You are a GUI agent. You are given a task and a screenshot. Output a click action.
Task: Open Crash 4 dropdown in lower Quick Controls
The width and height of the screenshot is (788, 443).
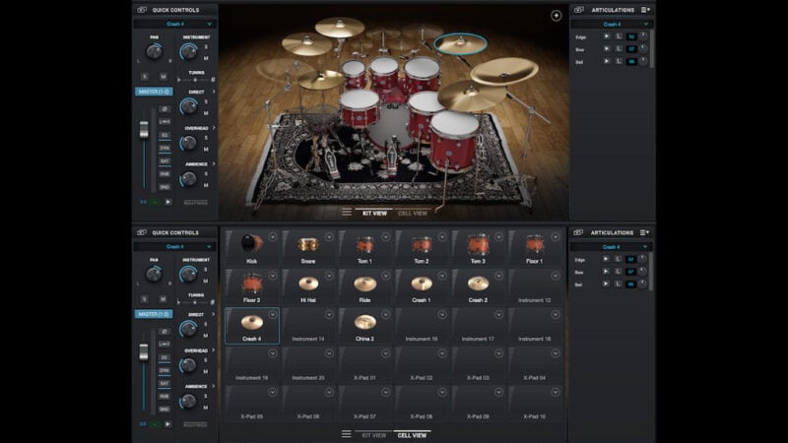point(175,247)
